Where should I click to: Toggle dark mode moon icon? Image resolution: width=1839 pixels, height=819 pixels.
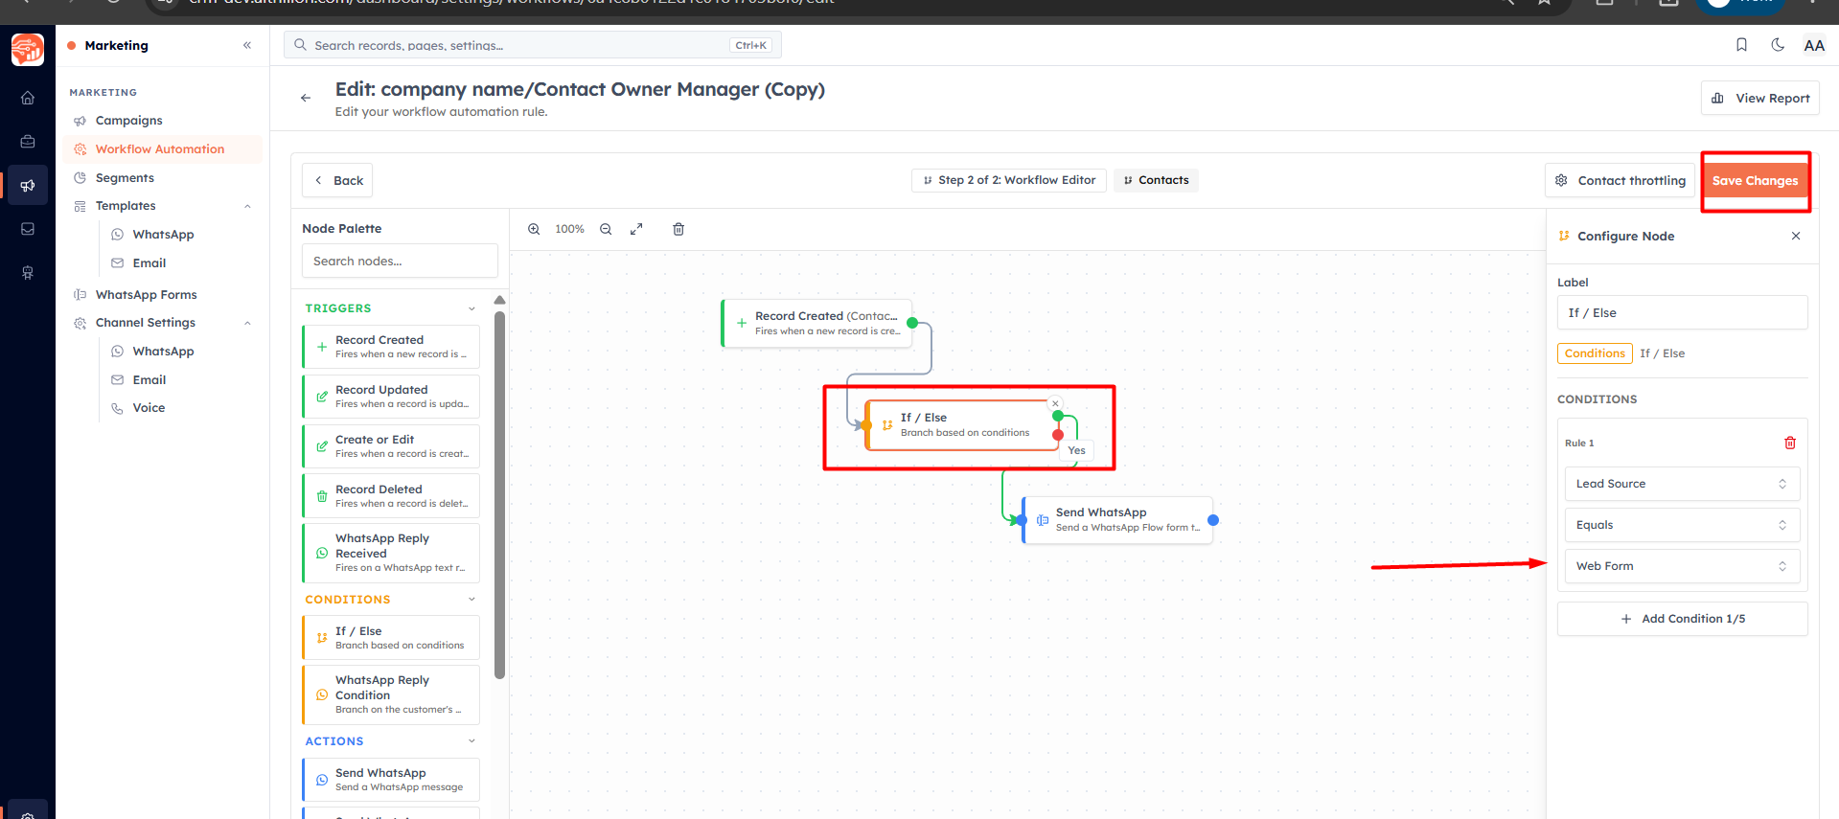click(1778, 45)
